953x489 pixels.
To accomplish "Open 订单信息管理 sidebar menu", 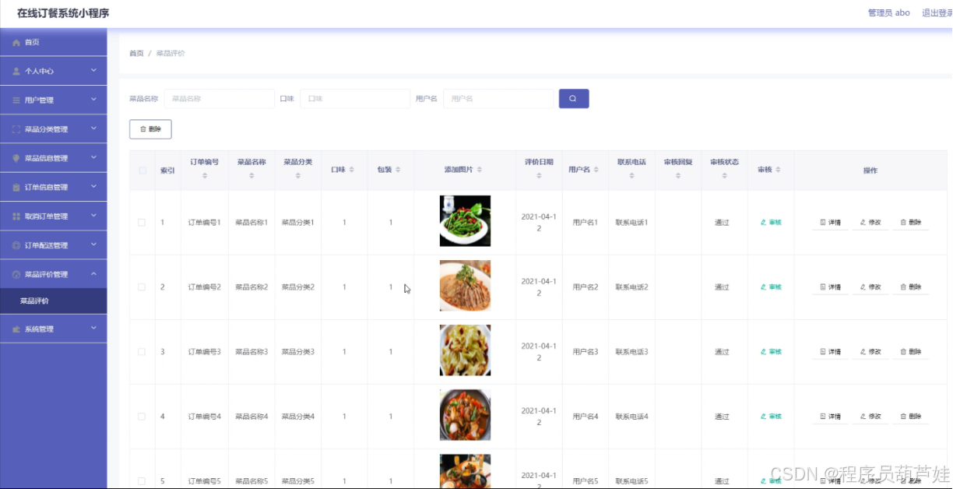I will tap(54, 187).
